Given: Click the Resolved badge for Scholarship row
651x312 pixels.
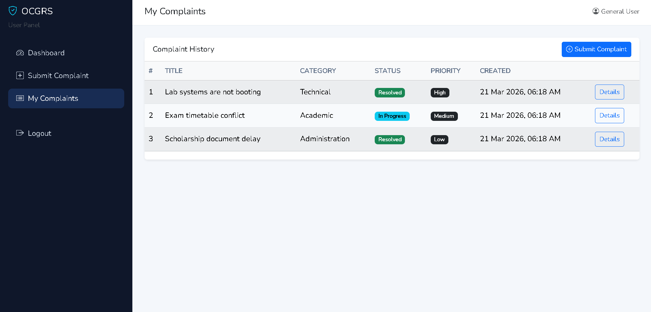Looking at the screenshot, I should point(390,140).
